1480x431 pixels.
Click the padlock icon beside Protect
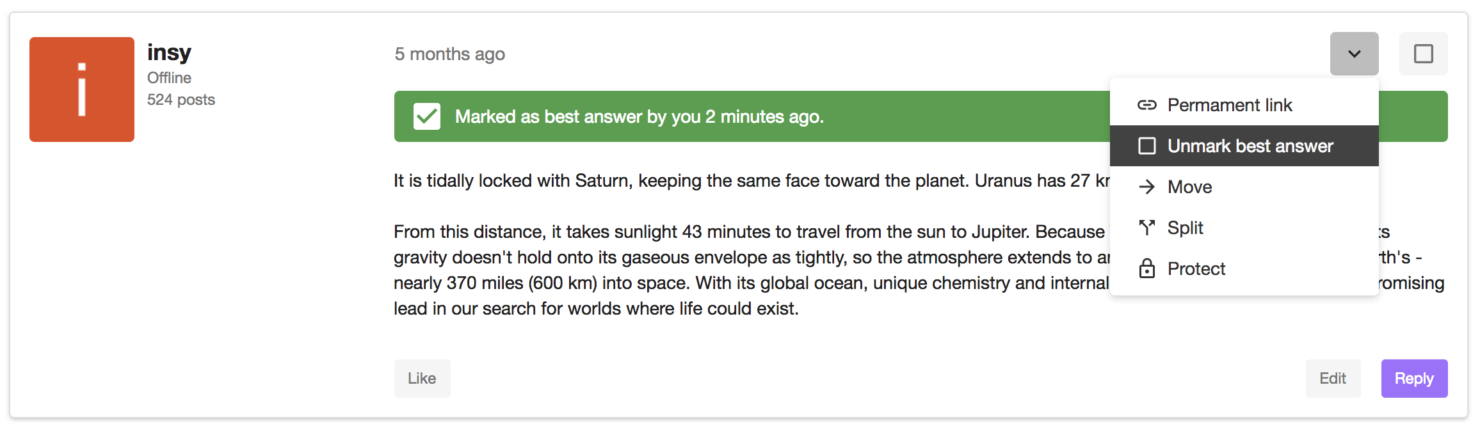pyautogui.click(x=1146, y=269)
